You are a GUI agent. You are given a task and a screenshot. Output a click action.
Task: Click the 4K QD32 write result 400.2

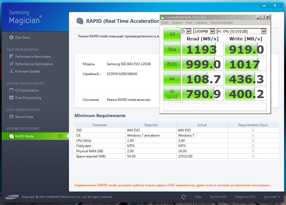coord(245,94)
